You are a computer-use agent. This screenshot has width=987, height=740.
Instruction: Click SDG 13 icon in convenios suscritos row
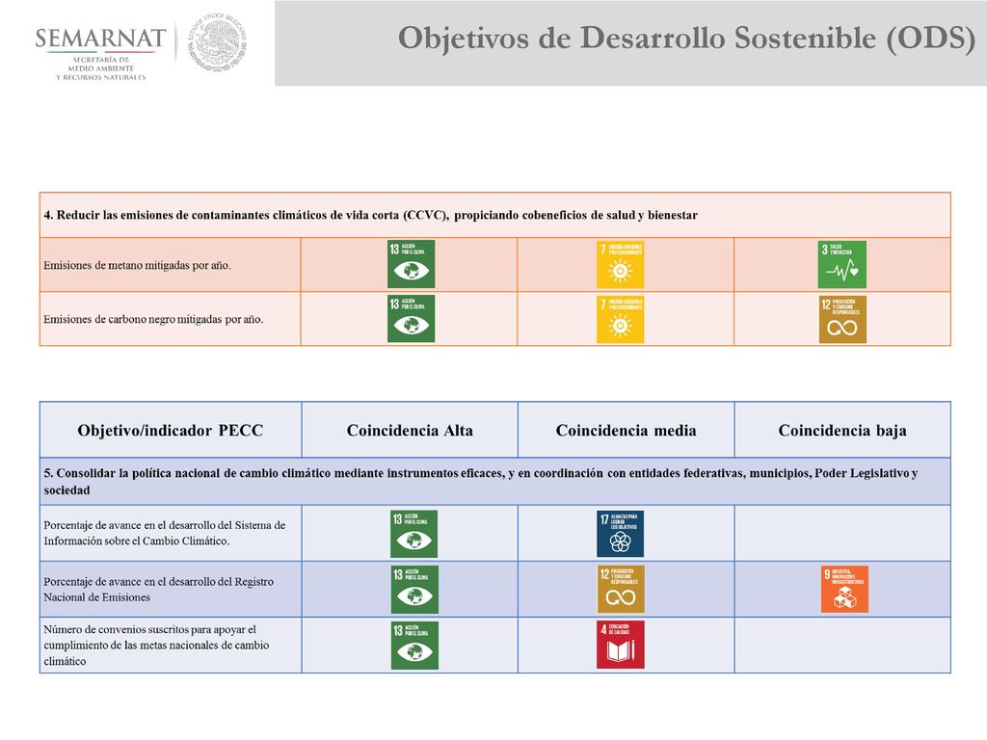pyautogui.click(x=414, y=646)
